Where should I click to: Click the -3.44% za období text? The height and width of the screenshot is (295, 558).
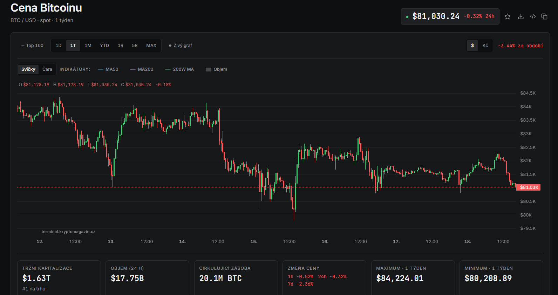(x=520, y=46)
